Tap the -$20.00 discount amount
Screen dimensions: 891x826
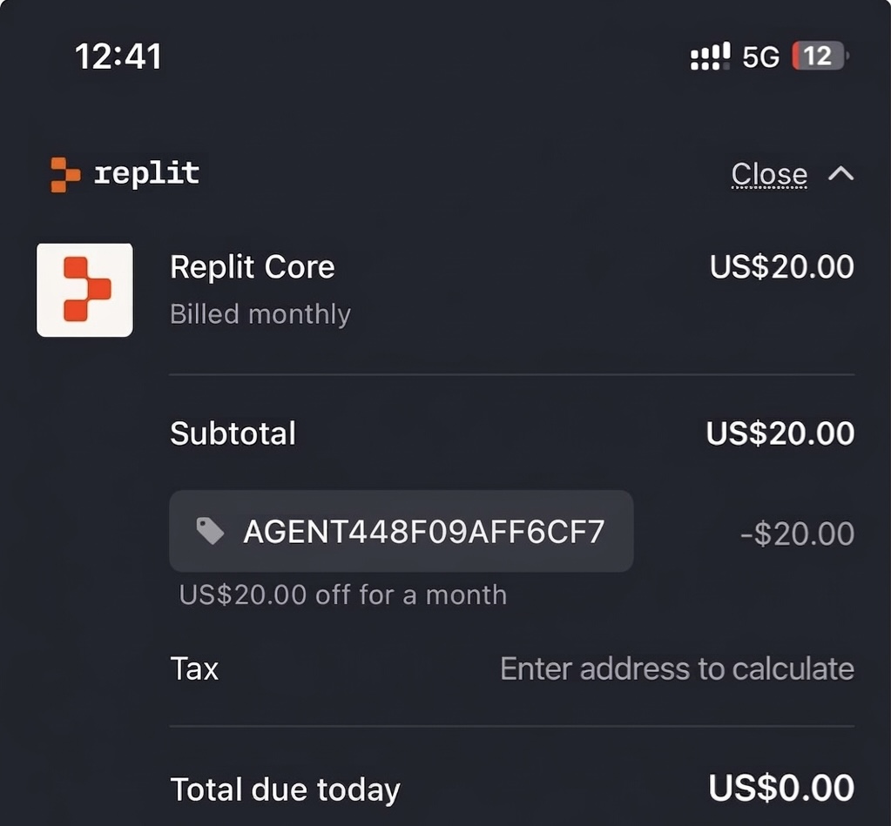(x=797, y=534)
